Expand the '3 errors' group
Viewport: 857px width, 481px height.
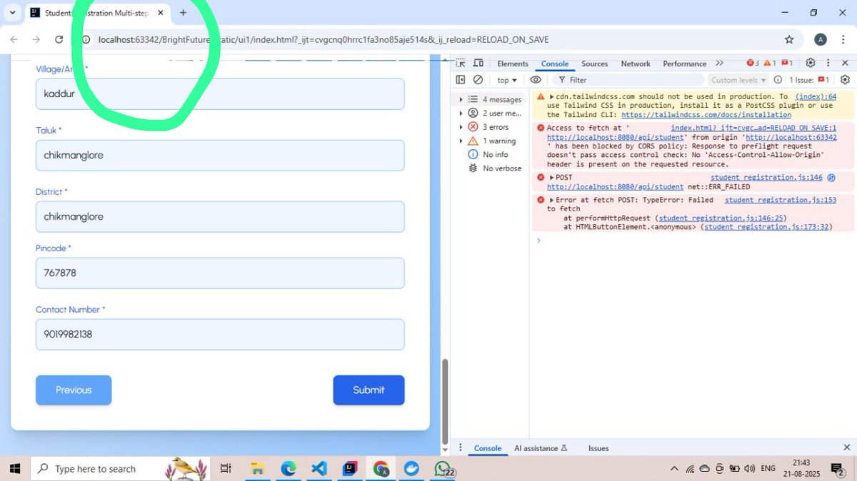(461, 127)
